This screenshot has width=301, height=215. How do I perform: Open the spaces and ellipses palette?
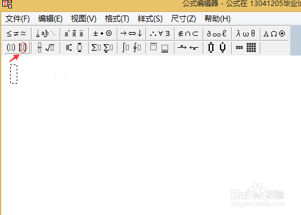tap(45, 33)
